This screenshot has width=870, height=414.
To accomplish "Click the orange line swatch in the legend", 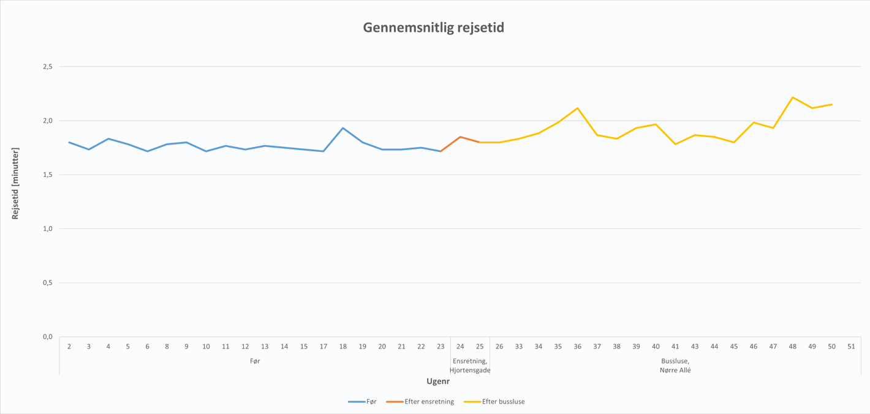I will [395, 402].
